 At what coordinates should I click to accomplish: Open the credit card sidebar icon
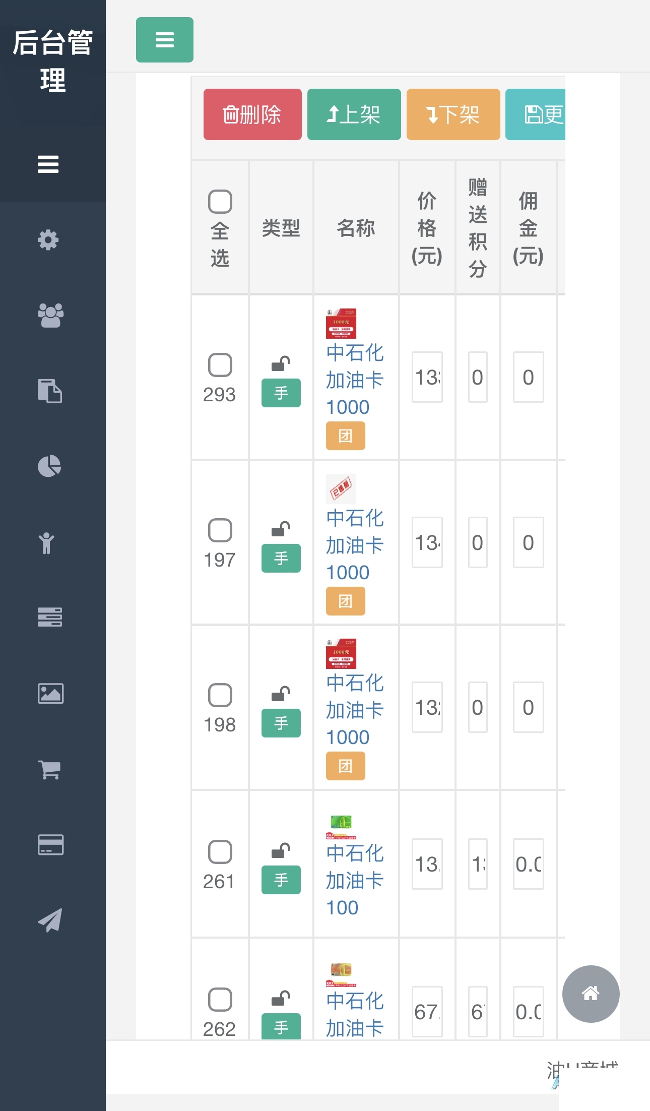click(50, 845)
